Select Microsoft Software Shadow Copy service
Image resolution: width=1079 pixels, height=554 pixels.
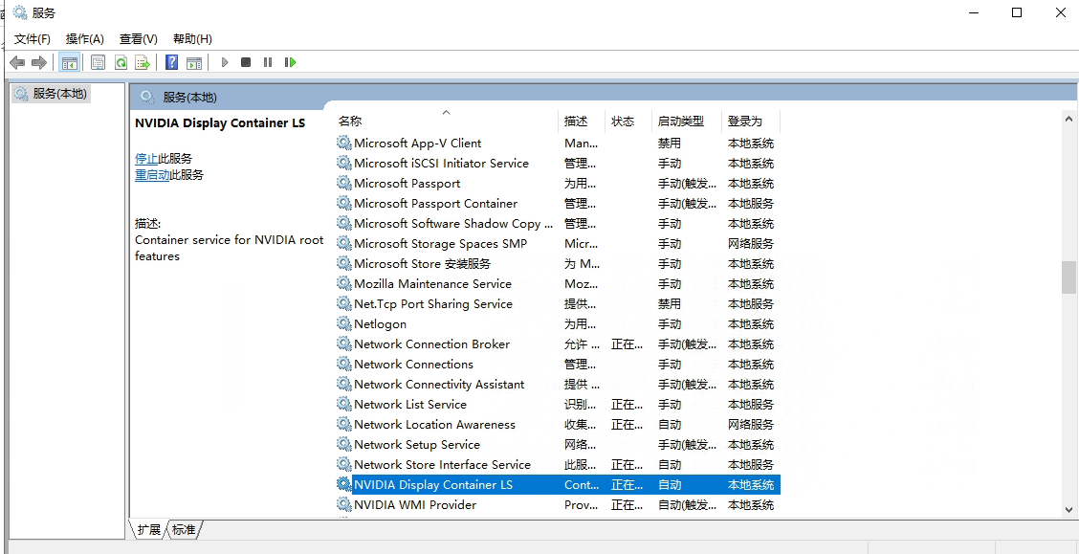point(558,224)
